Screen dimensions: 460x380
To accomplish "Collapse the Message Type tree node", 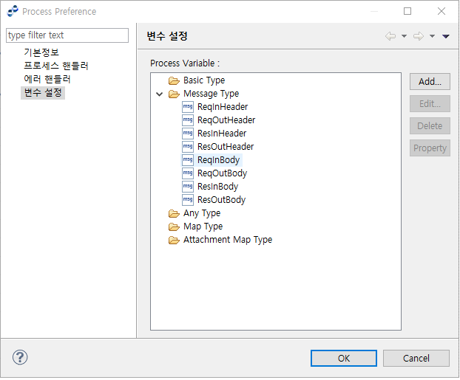I will (x=159, y=94).
